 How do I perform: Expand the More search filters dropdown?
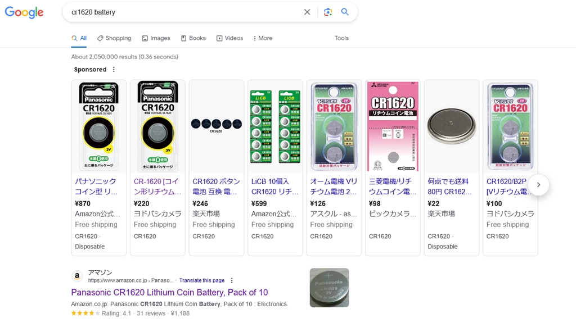coord(263,38)
